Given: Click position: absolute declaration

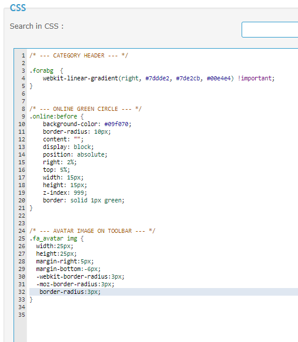Looking at the screenshot, I should click(75, 155).
